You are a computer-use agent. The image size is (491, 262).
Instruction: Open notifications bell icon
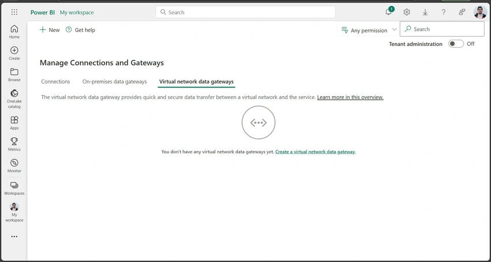pos(388,12)
